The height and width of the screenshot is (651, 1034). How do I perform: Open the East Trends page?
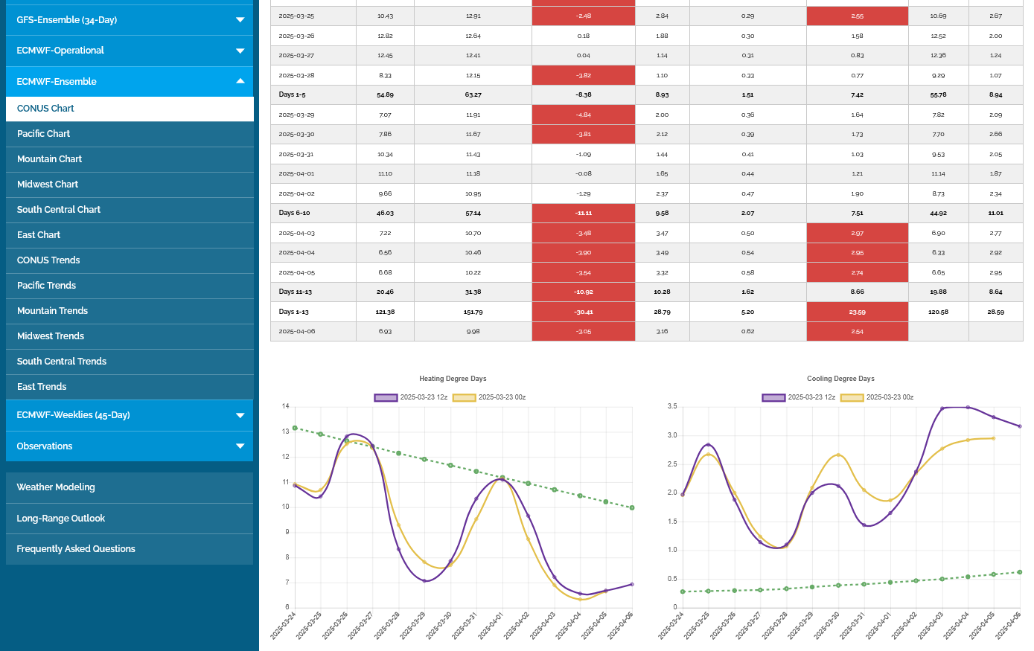point(42,387)
